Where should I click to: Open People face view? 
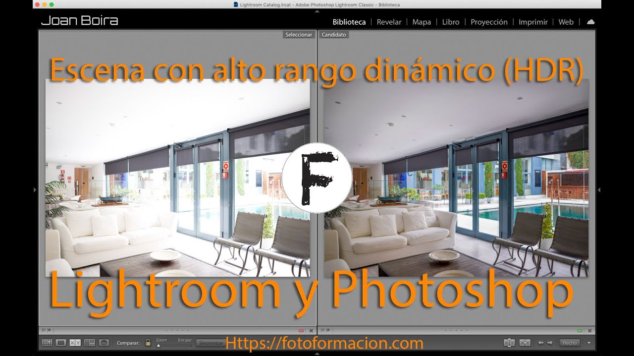[x=104, y=342]
